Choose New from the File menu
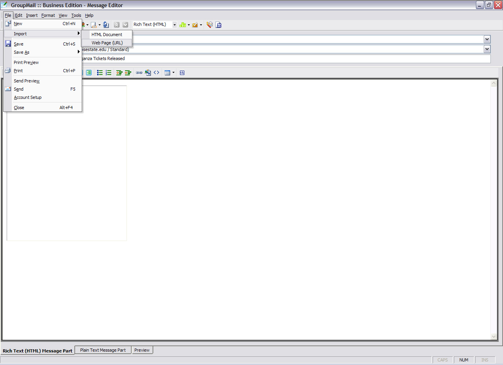The image size is (503, 365). click(x=43, y=24)
